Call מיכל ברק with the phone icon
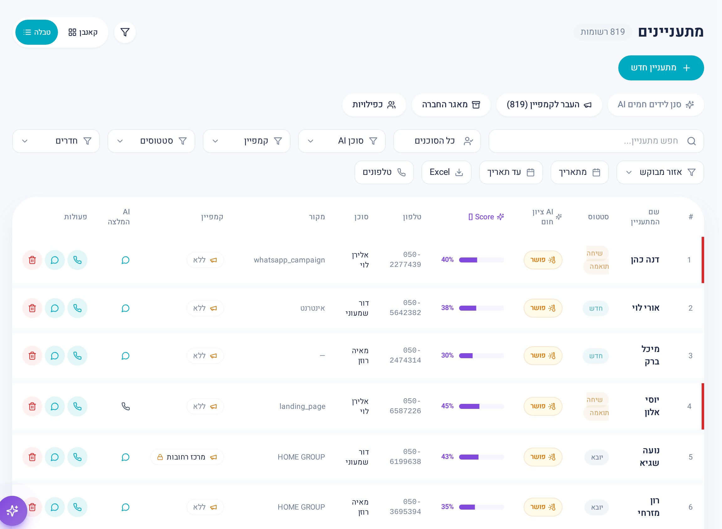 (x=77, y=355)
